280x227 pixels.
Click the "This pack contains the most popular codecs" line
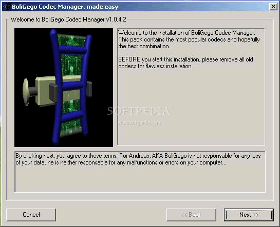189,39
